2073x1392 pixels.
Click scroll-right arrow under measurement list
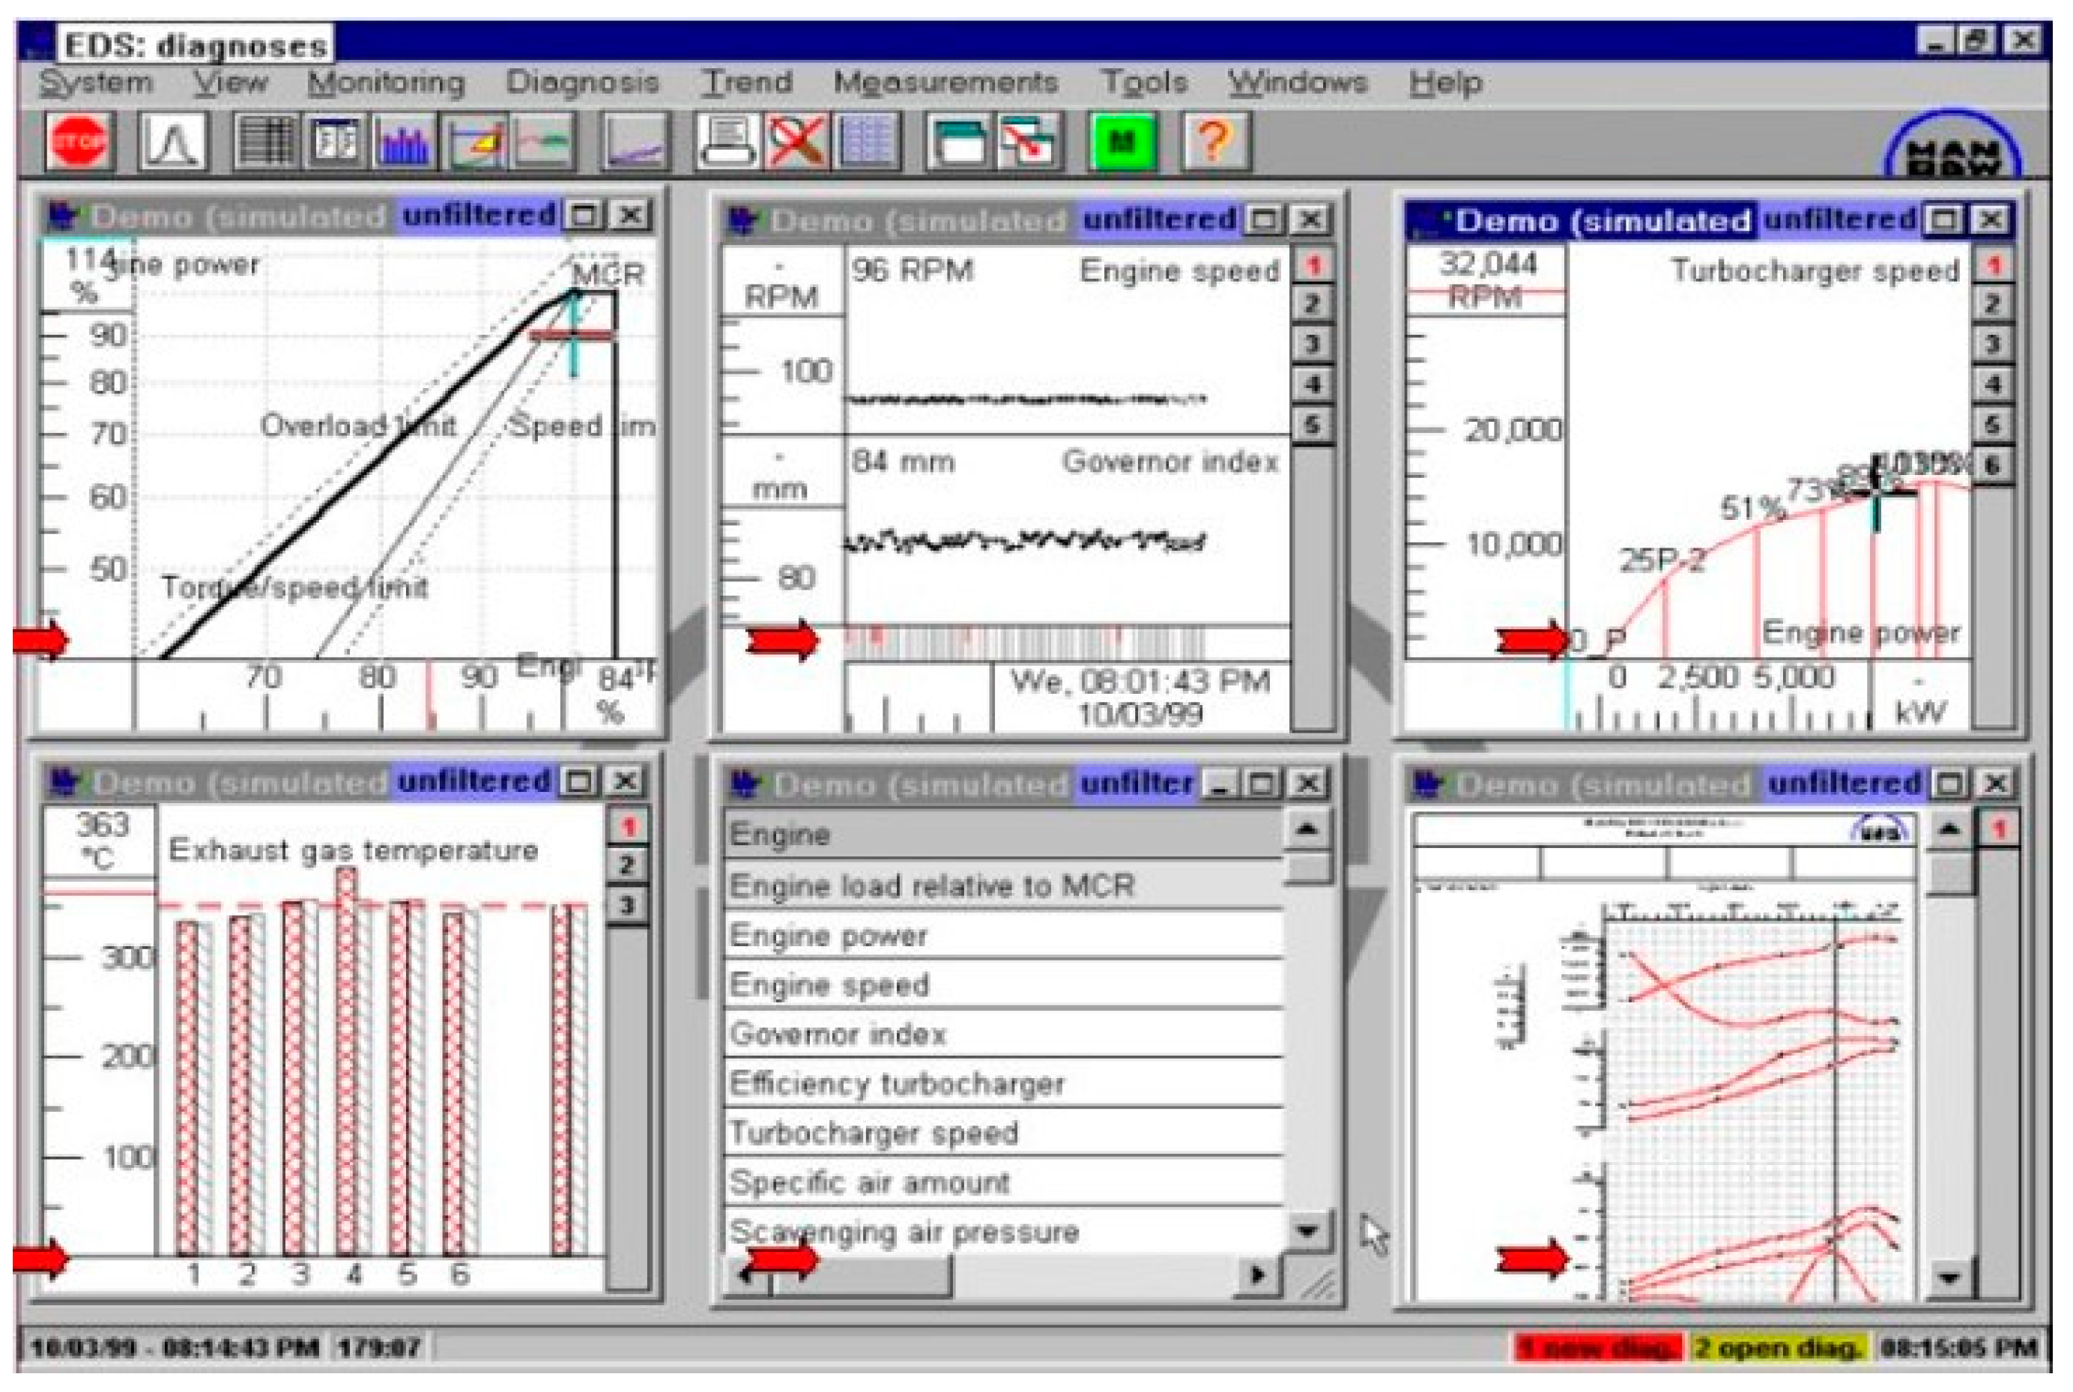click(1256, 1276)
